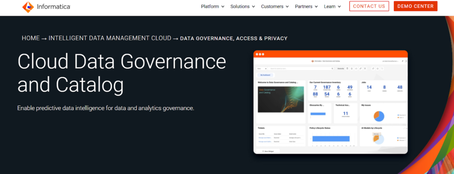Expand the Learn navigation menu
This screenshot has width=454, height=174.
pyautogui.click(x=333, y=6)
